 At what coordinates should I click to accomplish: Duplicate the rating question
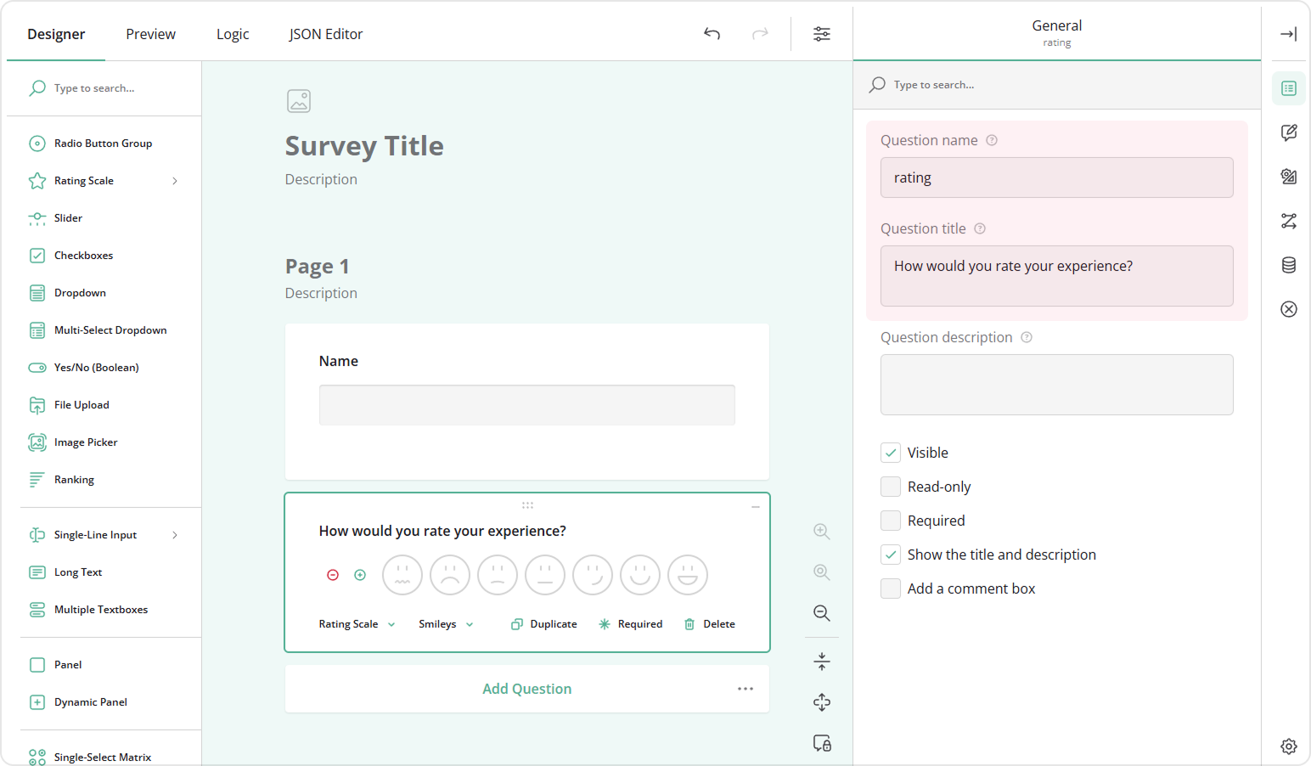pos(544,624)
